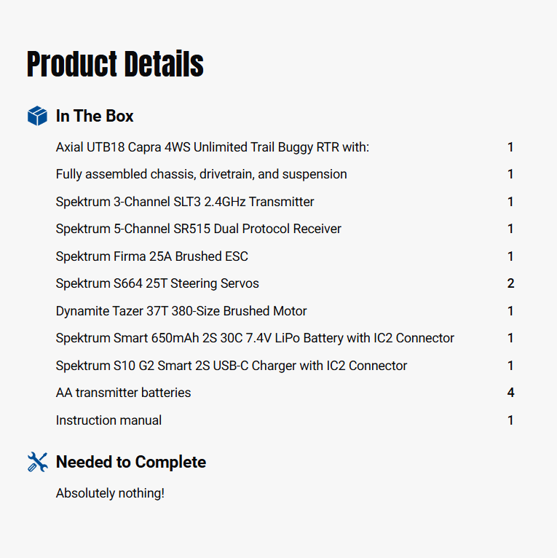Click the AA transmitter batteries entry
The height and width of the screenshot is (558, 557).
pyautogui.click(x=123, y=393)
